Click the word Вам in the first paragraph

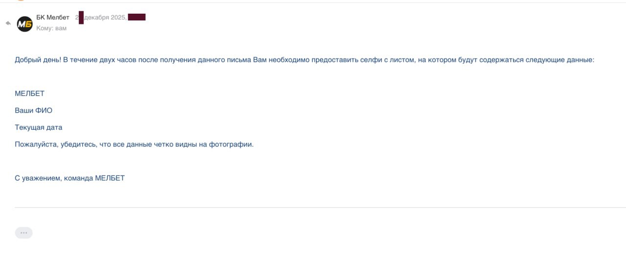coord(260,60)
